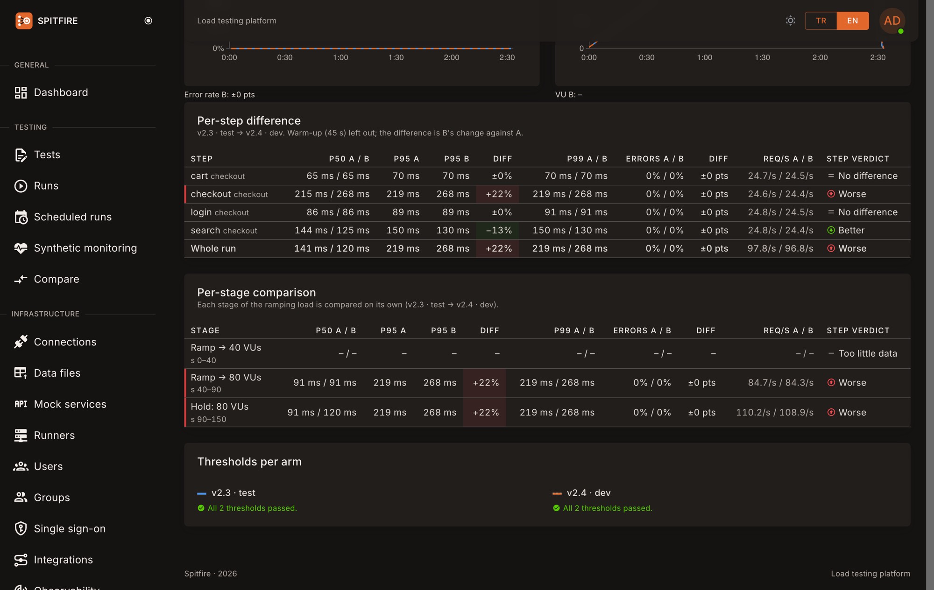Toggle the sidebar pin radio icon

coord(149,21)
